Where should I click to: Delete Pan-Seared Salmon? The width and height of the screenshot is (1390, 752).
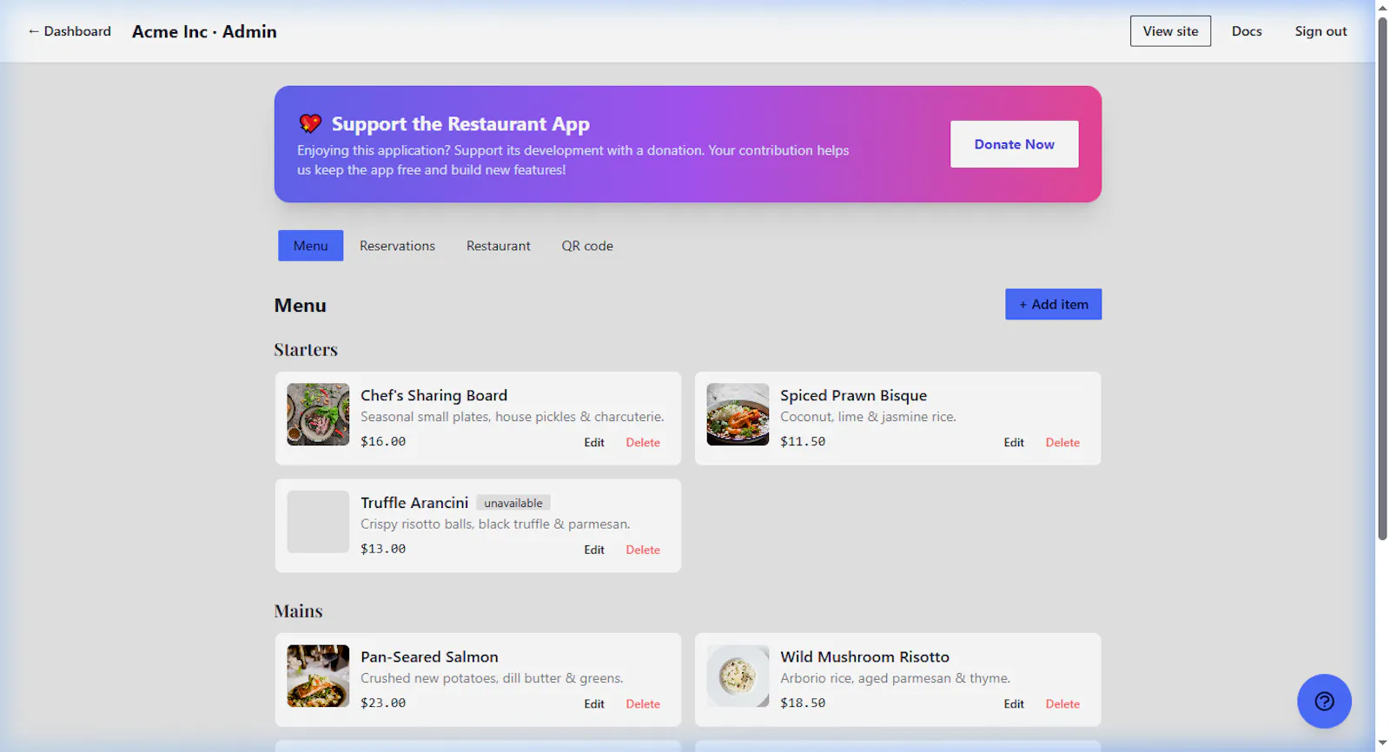(643, 703)
